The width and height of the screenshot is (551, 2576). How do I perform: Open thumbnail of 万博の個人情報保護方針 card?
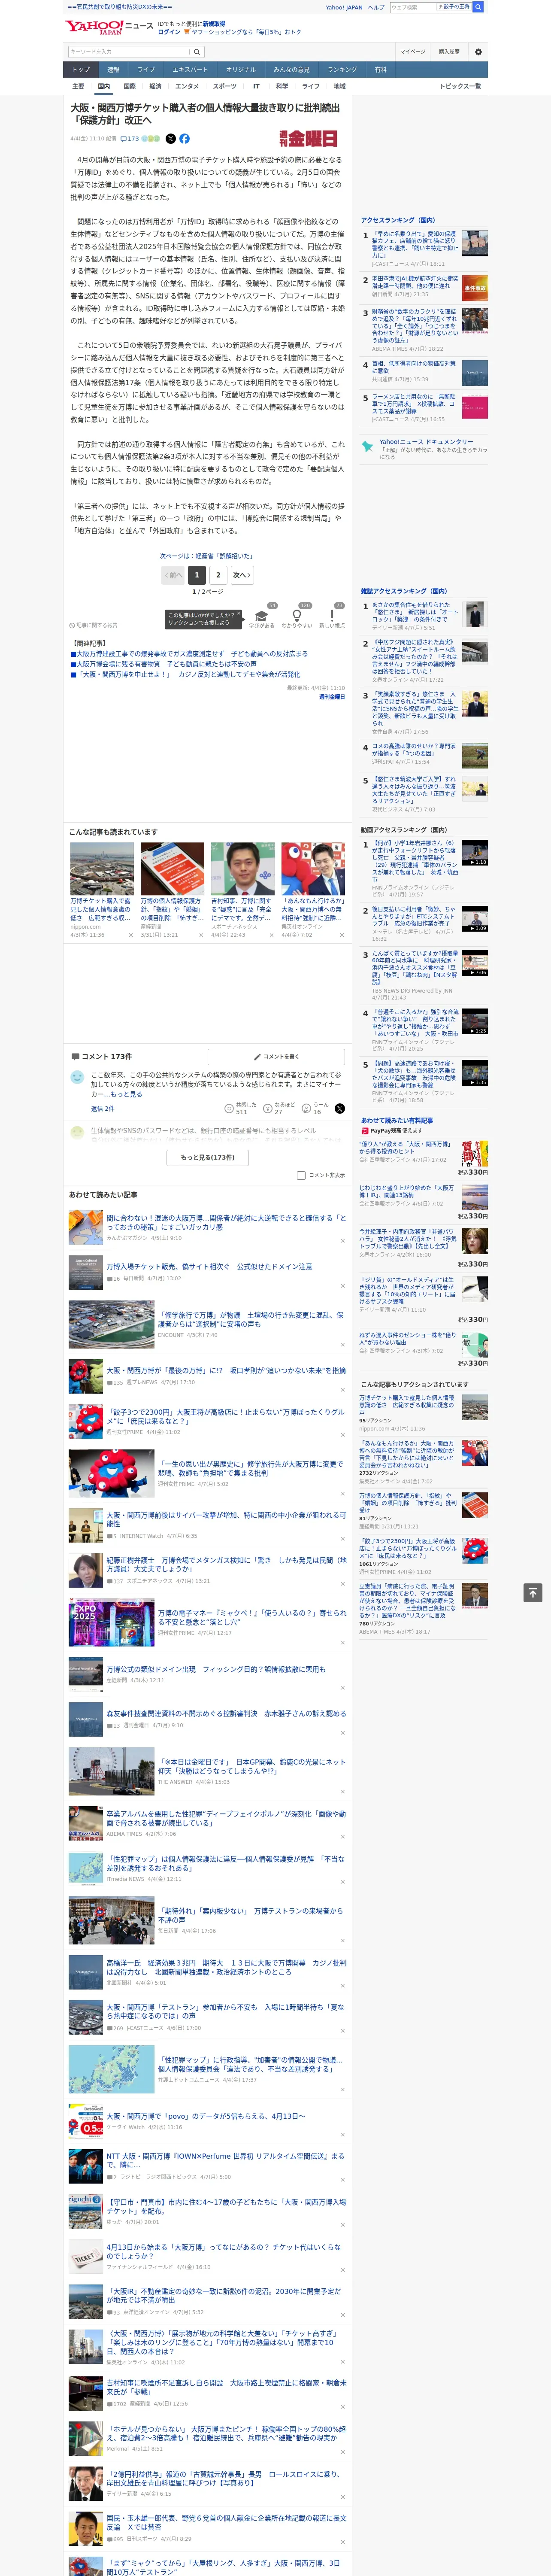point(172,869)
